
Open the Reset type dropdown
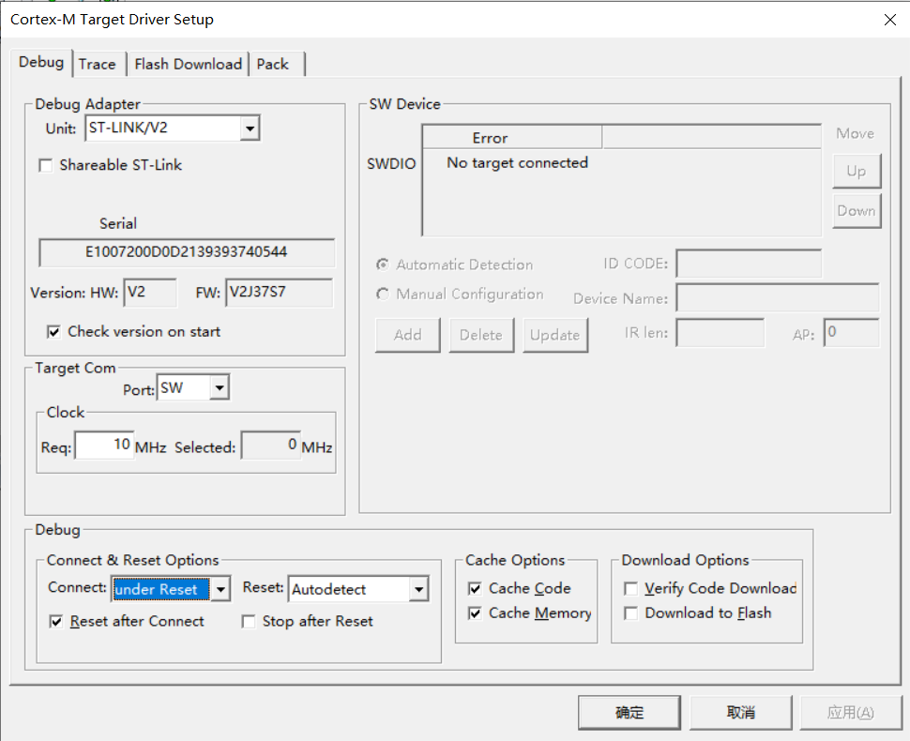(418, 589)
